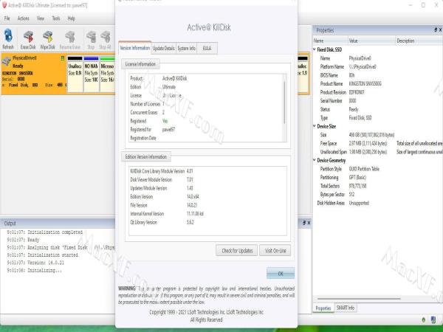Click OK to close the About dialog
Viewport: 443px width, 332px height.
coord(281,273)
